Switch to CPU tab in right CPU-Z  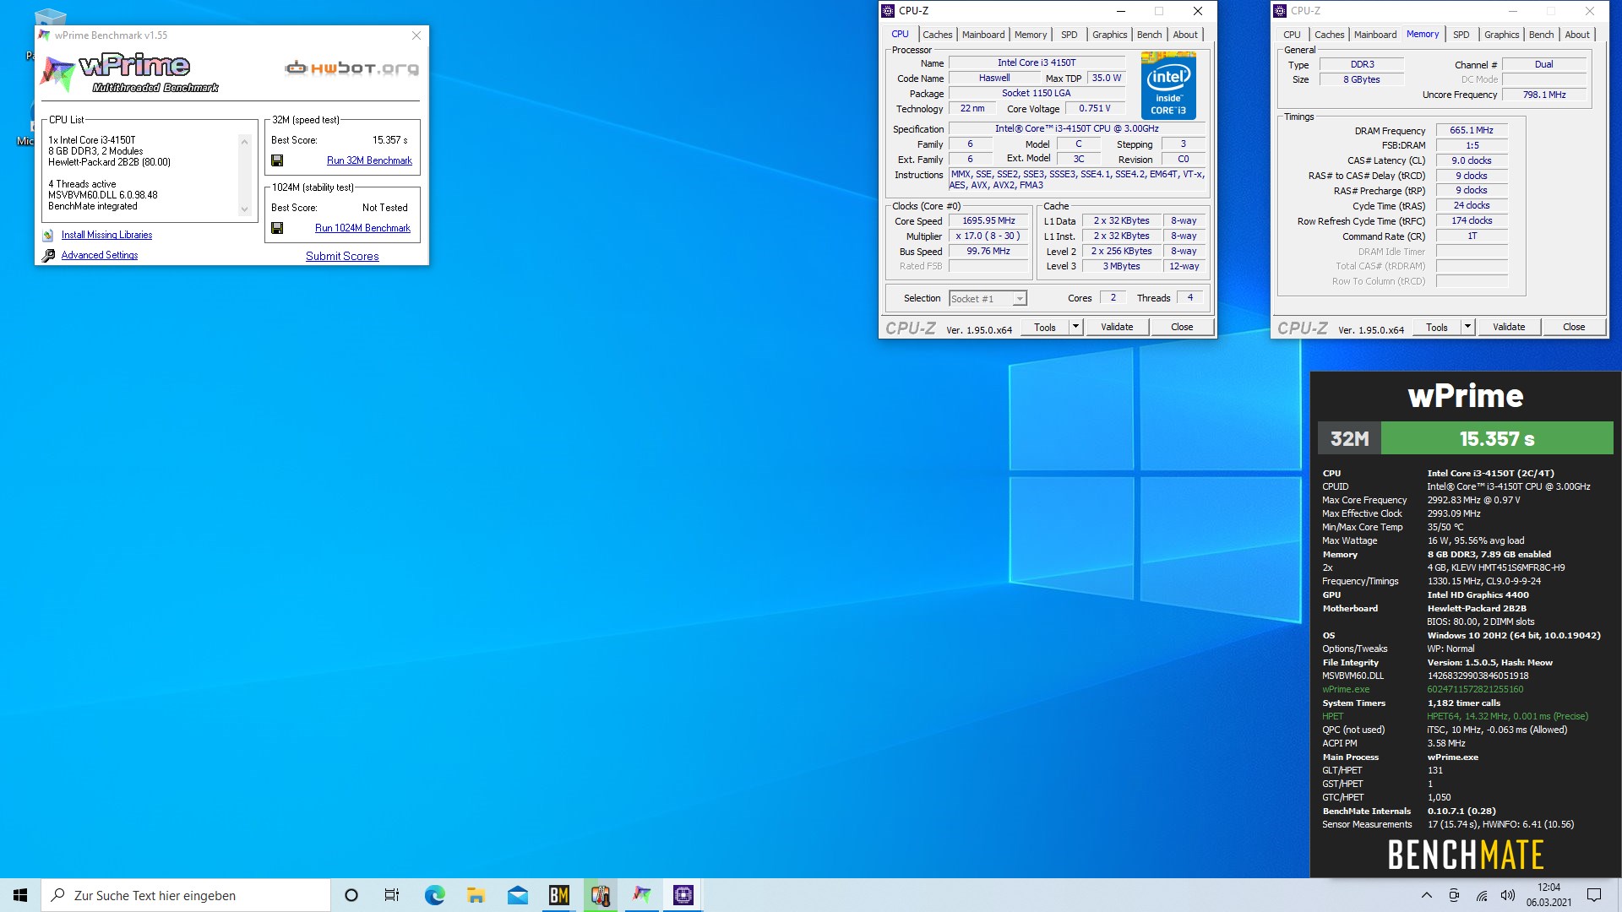click(1292, 35)
